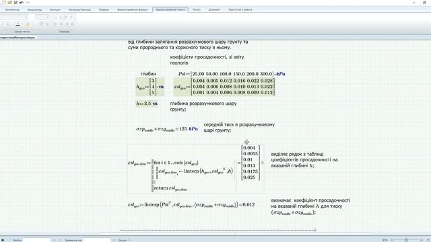Adjust the zoom slider in status bar
This screenshot has width=431, height=242.
(406, 240)
